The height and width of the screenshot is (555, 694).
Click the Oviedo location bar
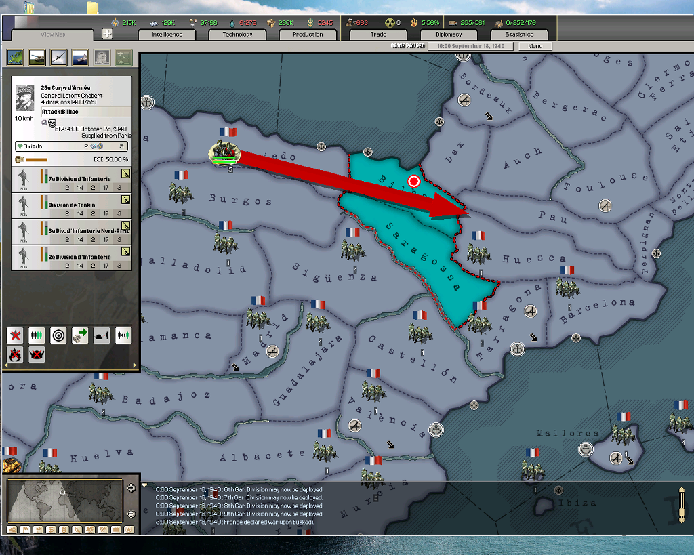coord(71,146)
